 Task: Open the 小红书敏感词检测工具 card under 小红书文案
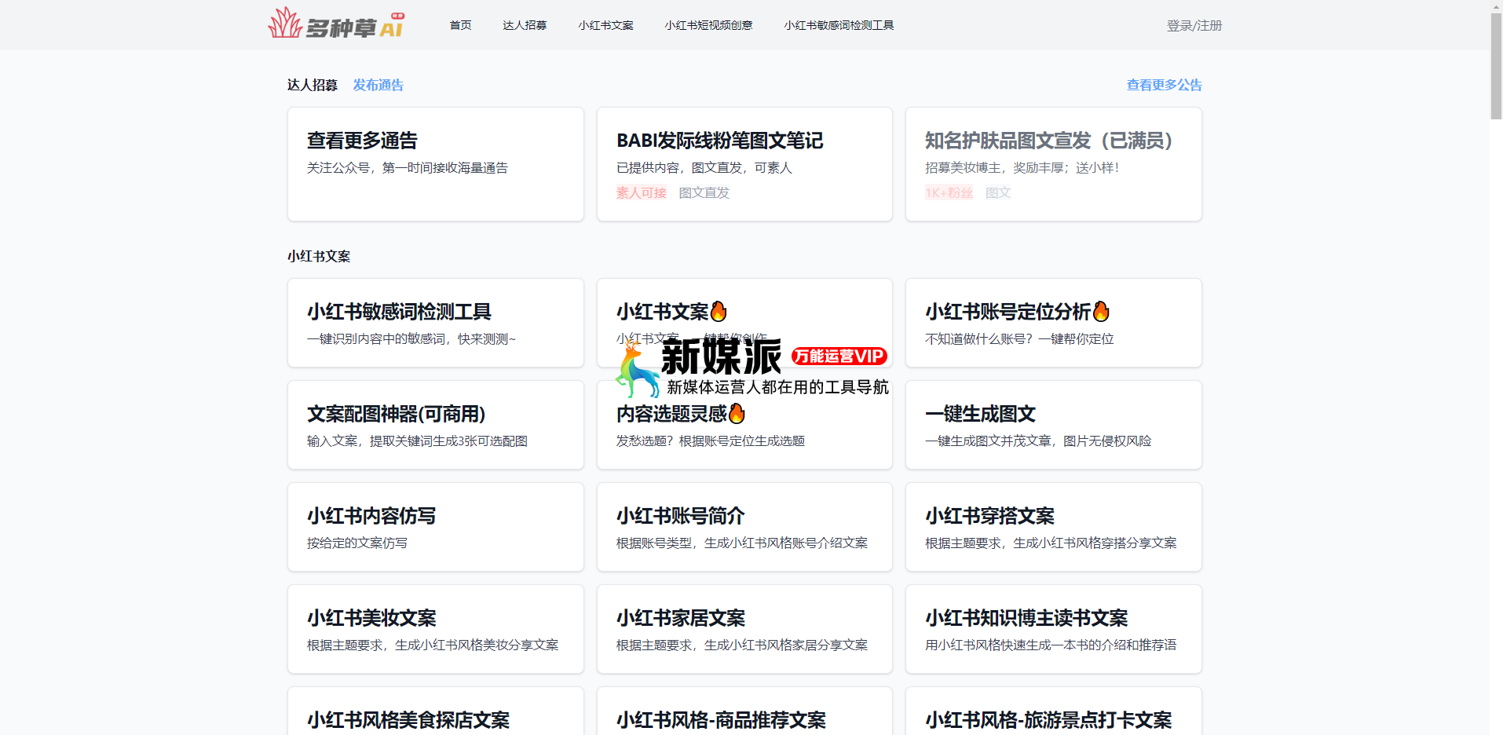coord(436,323)
